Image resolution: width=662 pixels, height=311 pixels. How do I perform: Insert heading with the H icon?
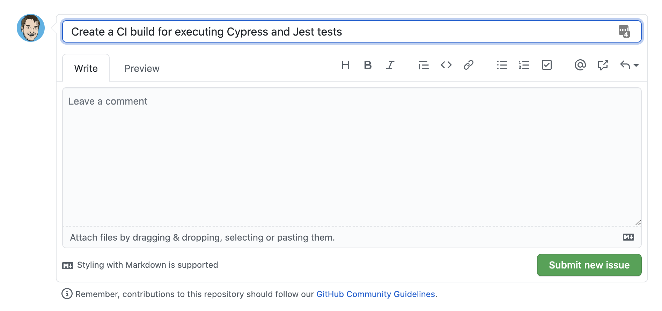pos(346,65)
